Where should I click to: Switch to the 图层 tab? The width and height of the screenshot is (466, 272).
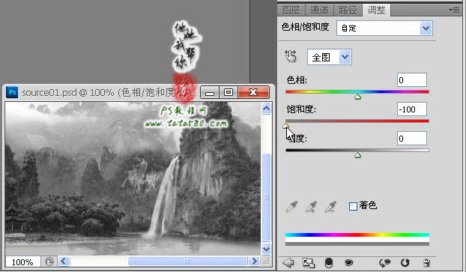(x=291, y=10)
